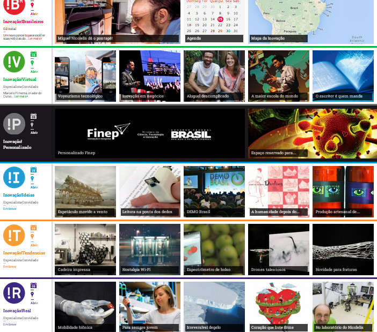Open the Espetáculo movido a vento article
Screen dimensions: 377x332
click(x=85, y=192)
